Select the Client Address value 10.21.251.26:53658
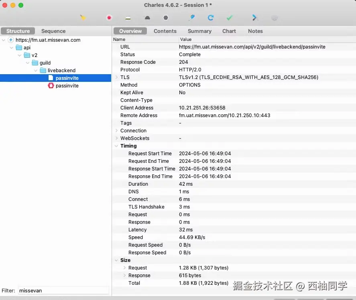 point(202,108)
